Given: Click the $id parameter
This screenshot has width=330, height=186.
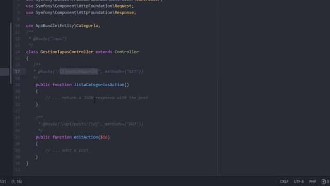Looking at the screenshot, I should pyautogui.click(x=104, y=137).
